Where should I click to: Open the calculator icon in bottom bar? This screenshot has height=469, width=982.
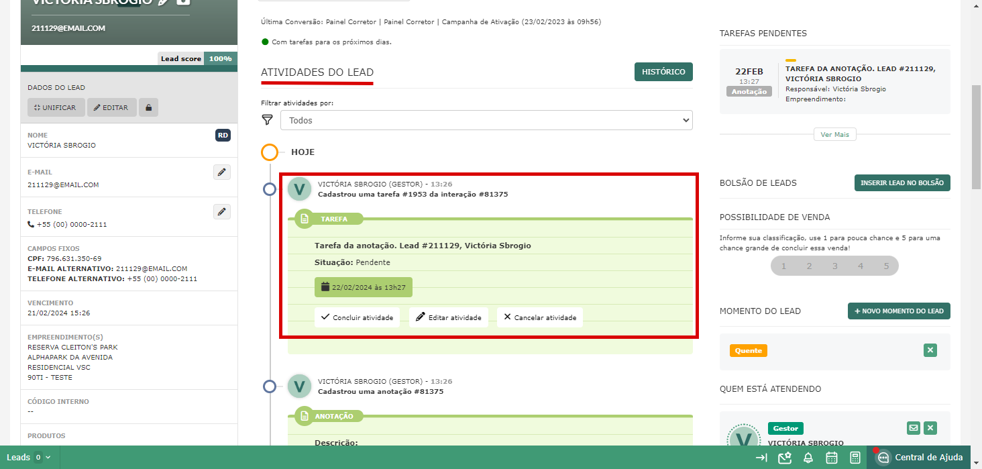(x=855, y=458)
